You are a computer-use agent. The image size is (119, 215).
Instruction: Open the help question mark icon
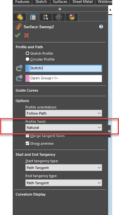[x=101, y=27]
